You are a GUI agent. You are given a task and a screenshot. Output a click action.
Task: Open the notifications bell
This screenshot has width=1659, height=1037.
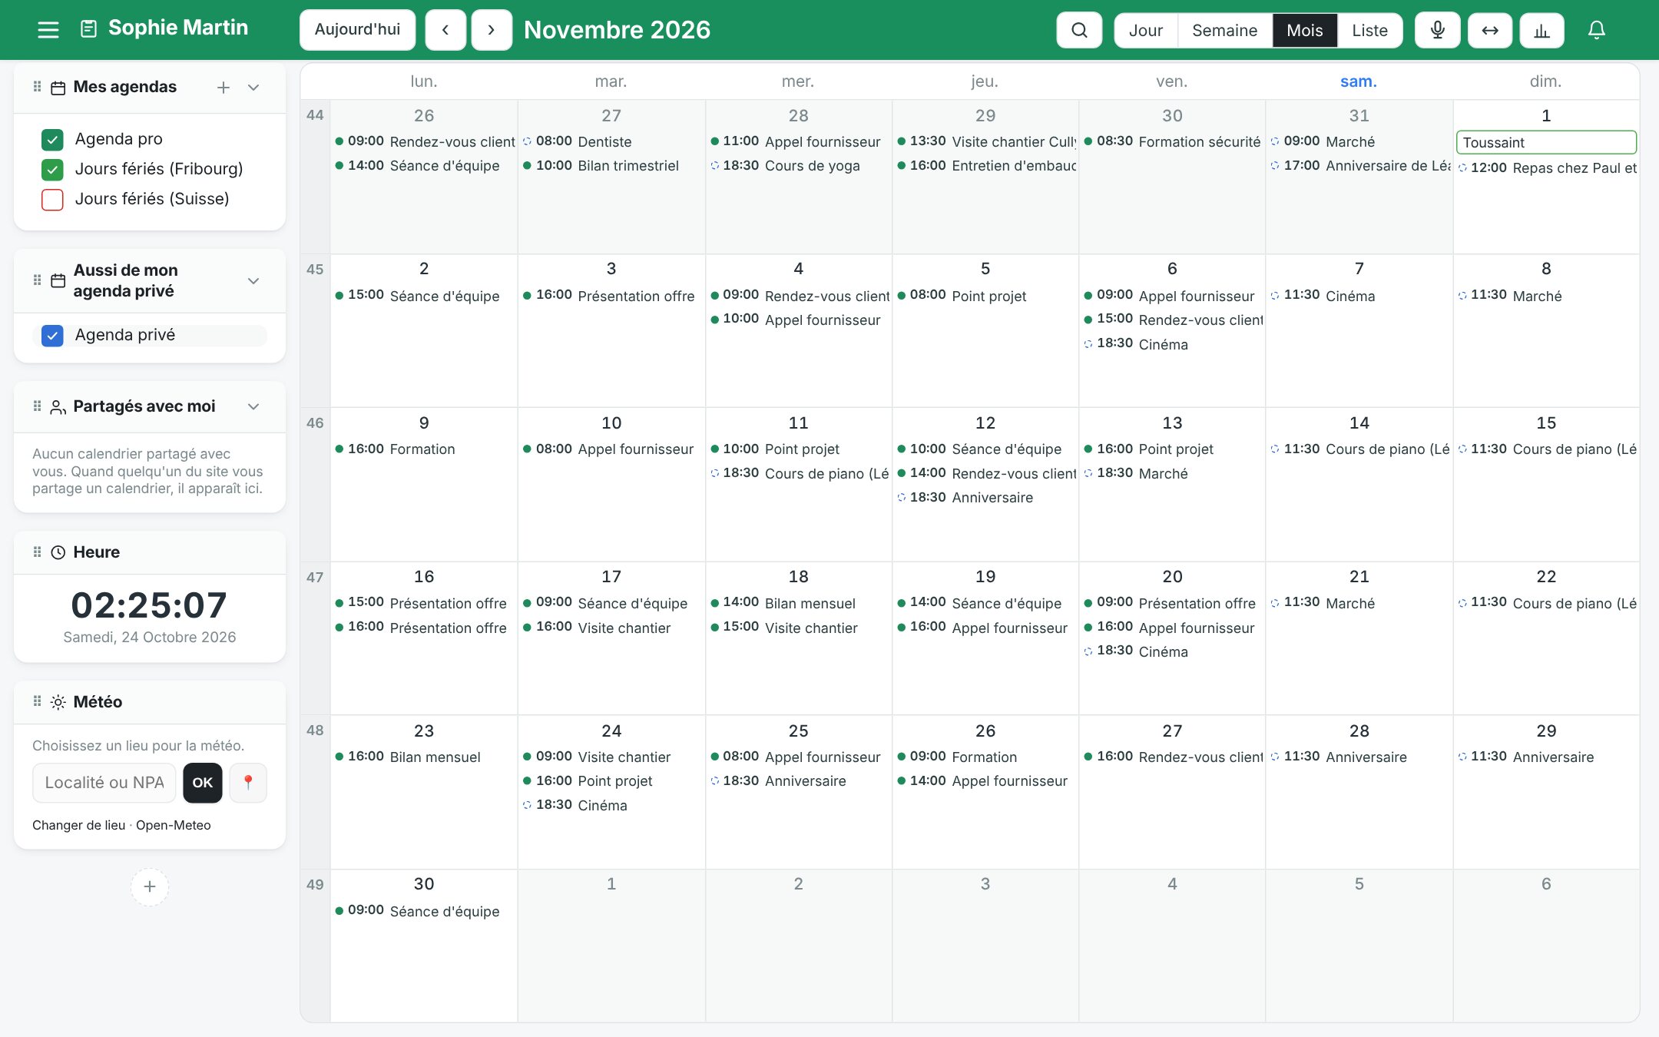click(x=1597, y=30)
